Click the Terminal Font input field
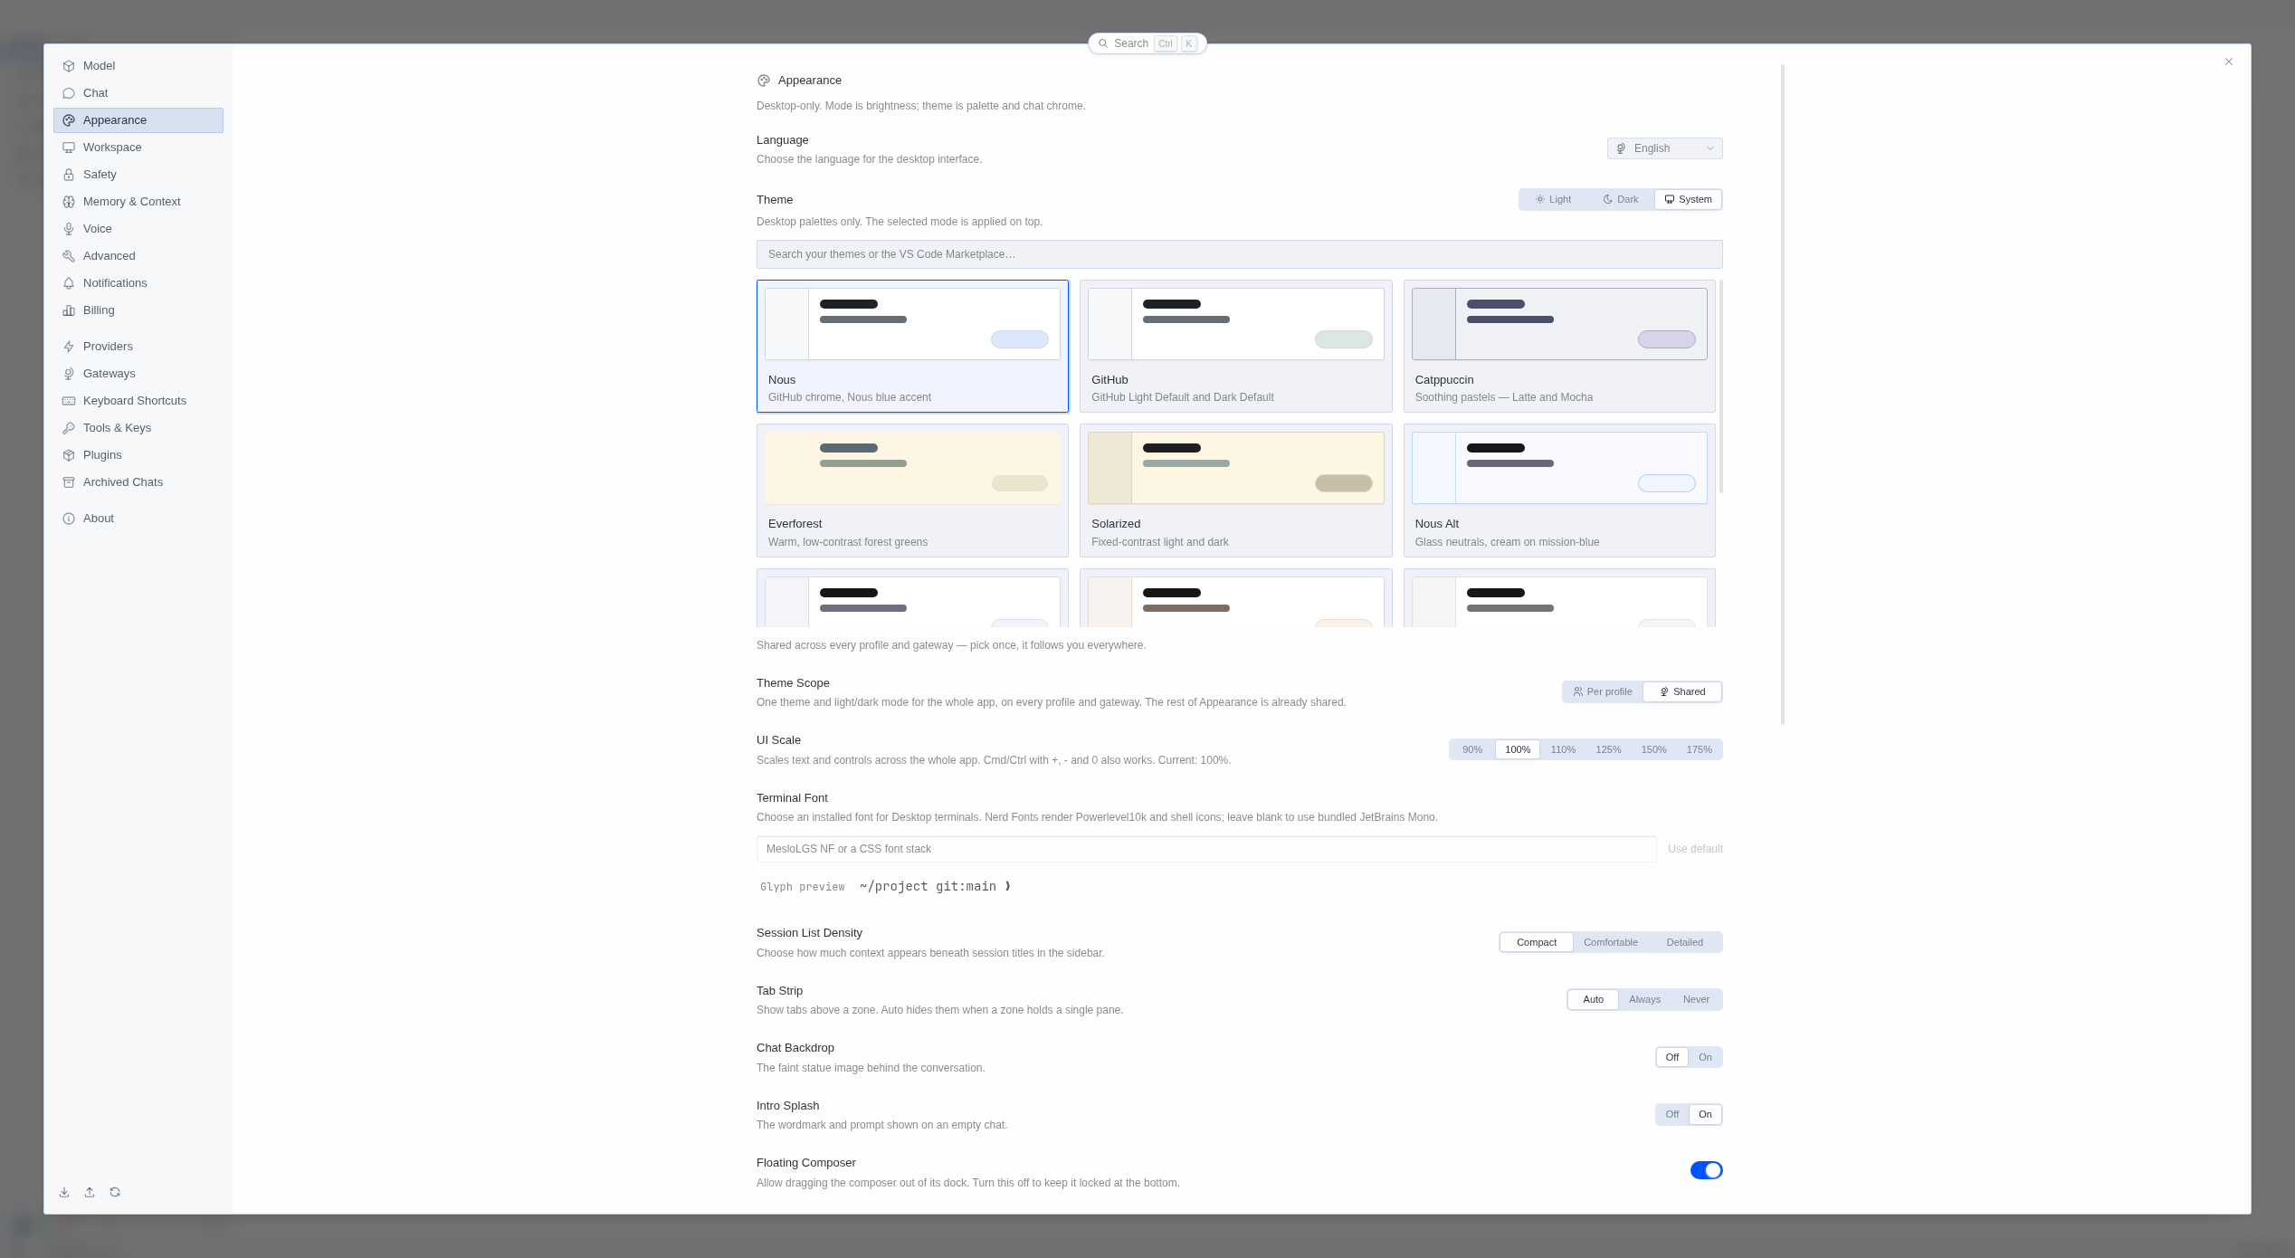Image resolution: width=2295 pixels, height=1258 pixels. point(1206,849)
